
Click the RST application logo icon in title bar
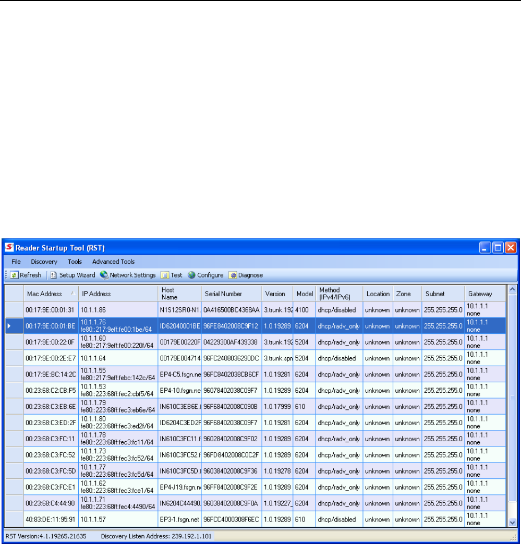9,247
